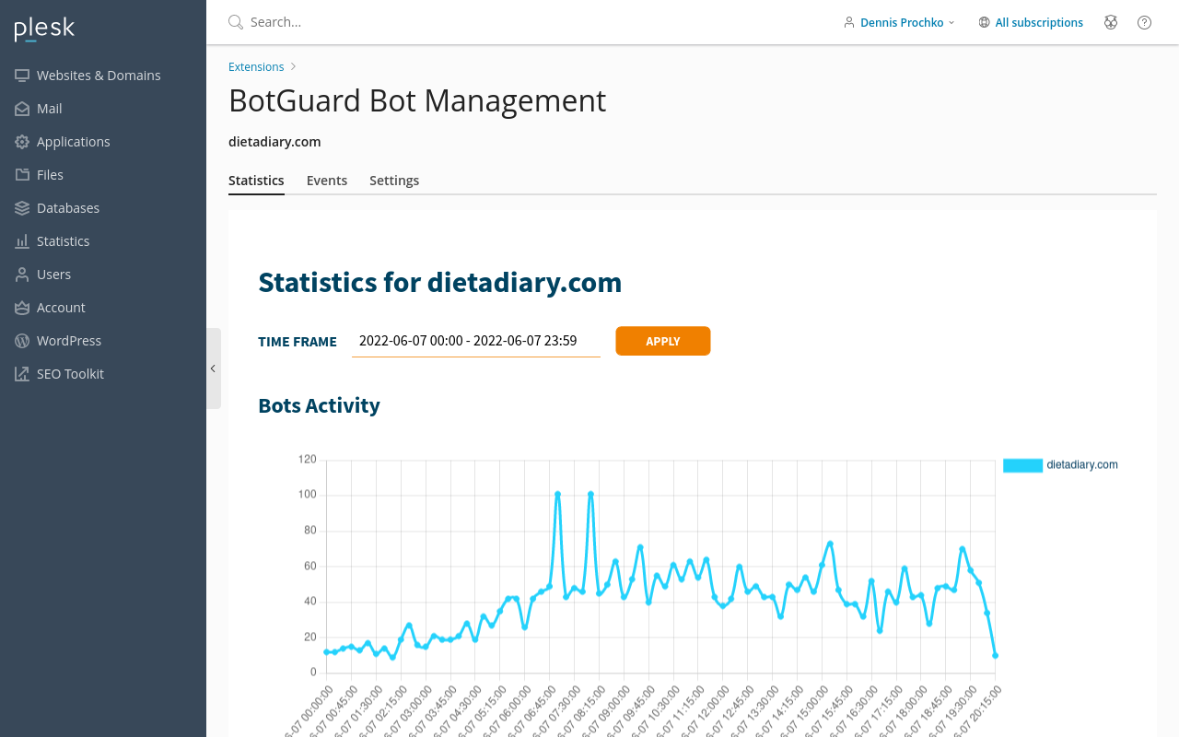Image resolution: width=1179 pixels, height=737 pixels.
Task: Toggle dietadiary.com legend color swatch
Action: pyautogui.click(x=1022, y=465)
